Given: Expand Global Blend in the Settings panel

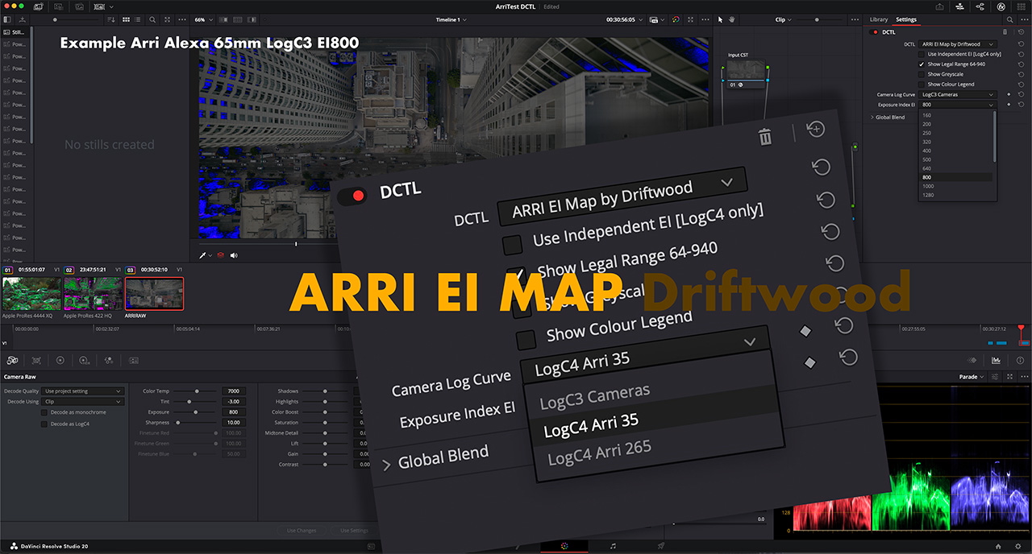Looking at the screenshot, I should pos(872,117).
